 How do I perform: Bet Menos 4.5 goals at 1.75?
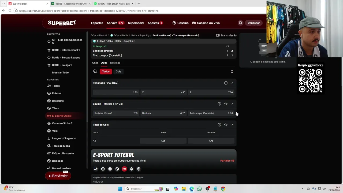pos(211,141)
